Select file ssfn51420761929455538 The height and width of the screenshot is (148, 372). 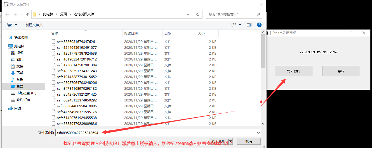click(77, 118)
